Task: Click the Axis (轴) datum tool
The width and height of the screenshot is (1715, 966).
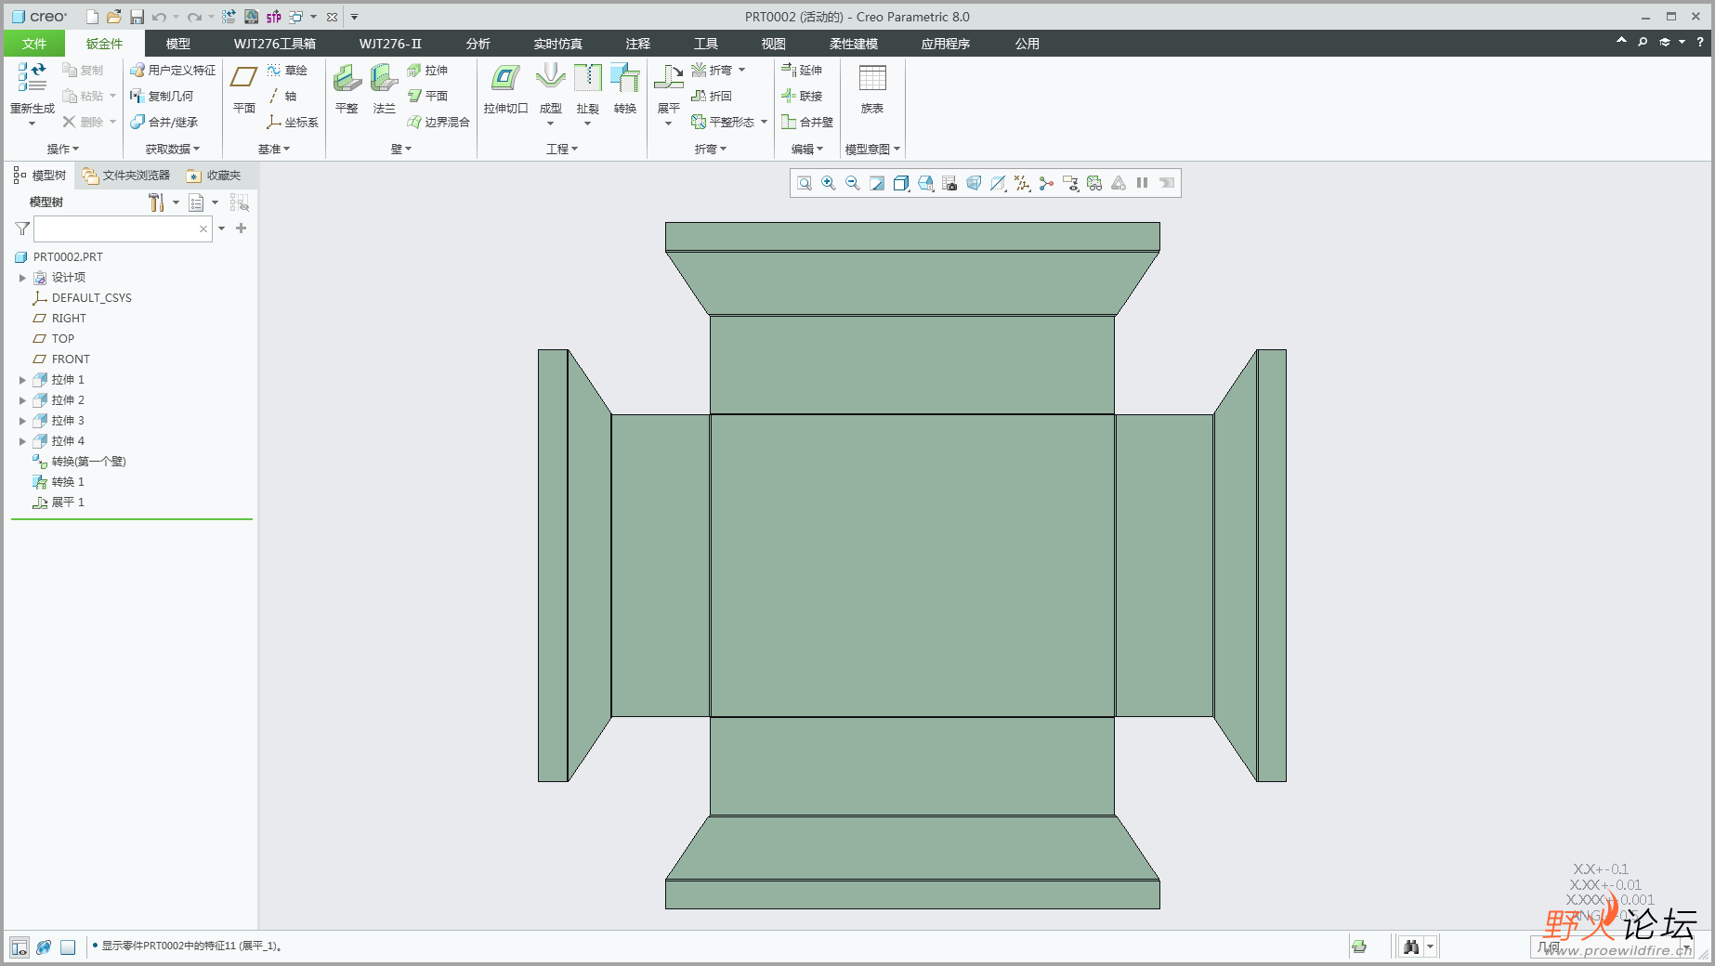Action: pyautogui.click(x=282, y=96)
